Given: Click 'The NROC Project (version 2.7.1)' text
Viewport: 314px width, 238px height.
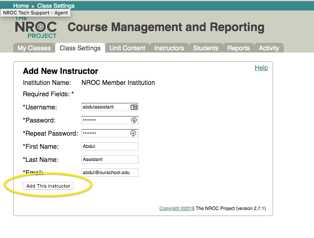Looking at the screenshot, I should pos(231,208).
